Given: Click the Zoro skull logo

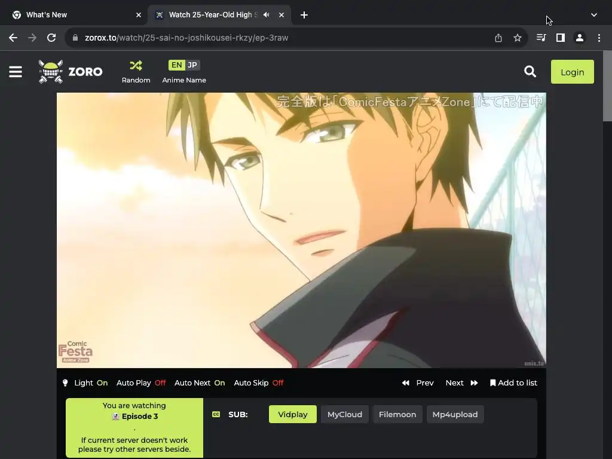Looking at the screenshot, I should 51,72.
